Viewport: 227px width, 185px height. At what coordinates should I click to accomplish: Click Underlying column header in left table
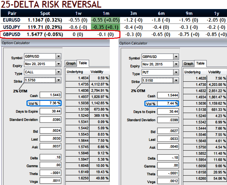tap(77, 72)
